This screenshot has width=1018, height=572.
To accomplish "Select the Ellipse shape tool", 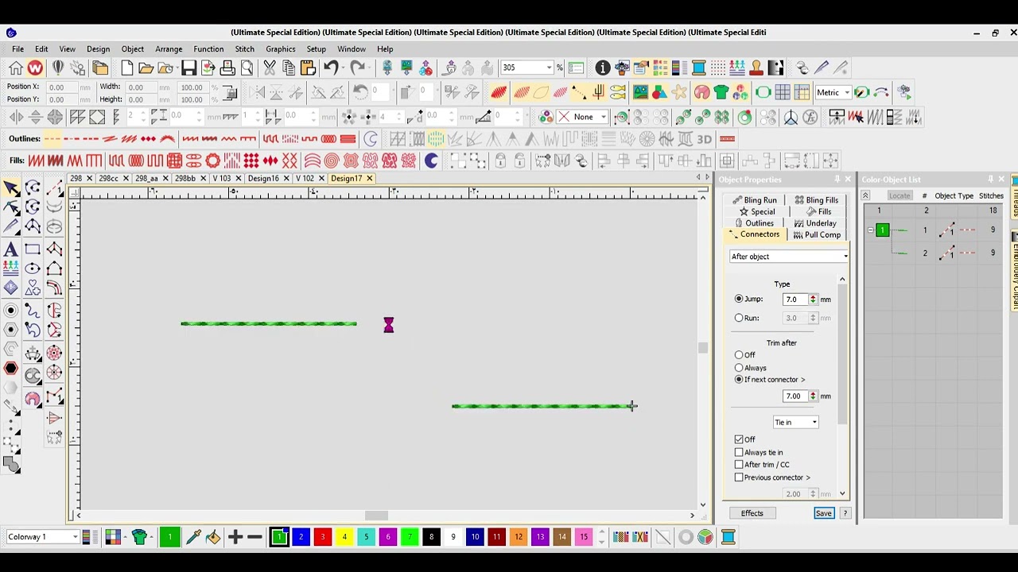I will [33, 269].
